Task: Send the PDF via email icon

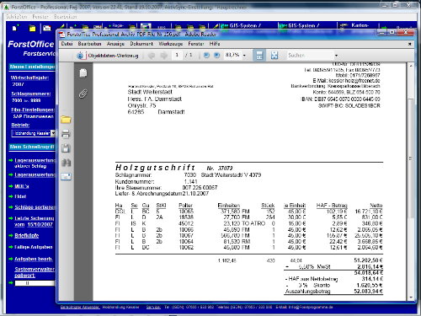Action: pyautogui.click(x=66, y=176)
